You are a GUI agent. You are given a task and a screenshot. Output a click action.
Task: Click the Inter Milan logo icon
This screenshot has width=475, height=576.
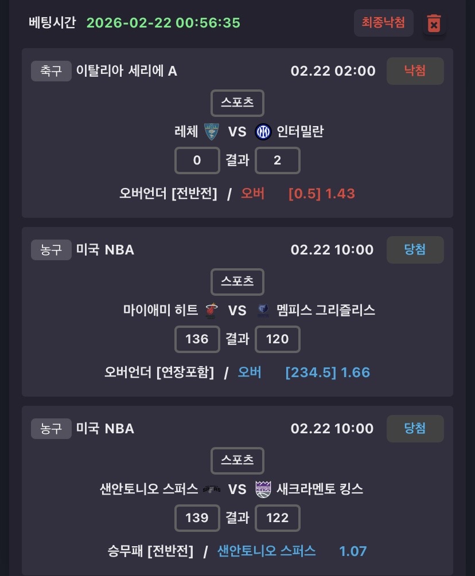pyautogui.click(x=263, y=132)
